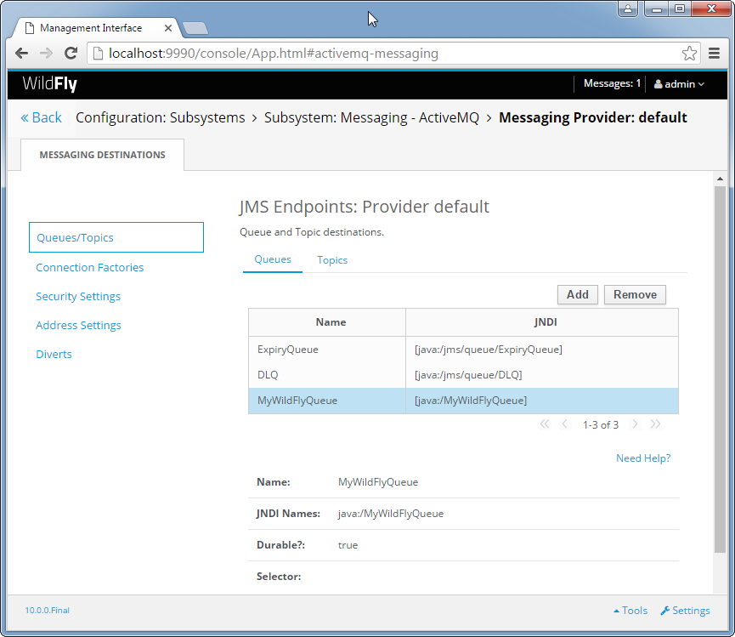The image size is (735, 637).
Task: Sort by the JNDI column header
Action: click(x=542, y=322)
